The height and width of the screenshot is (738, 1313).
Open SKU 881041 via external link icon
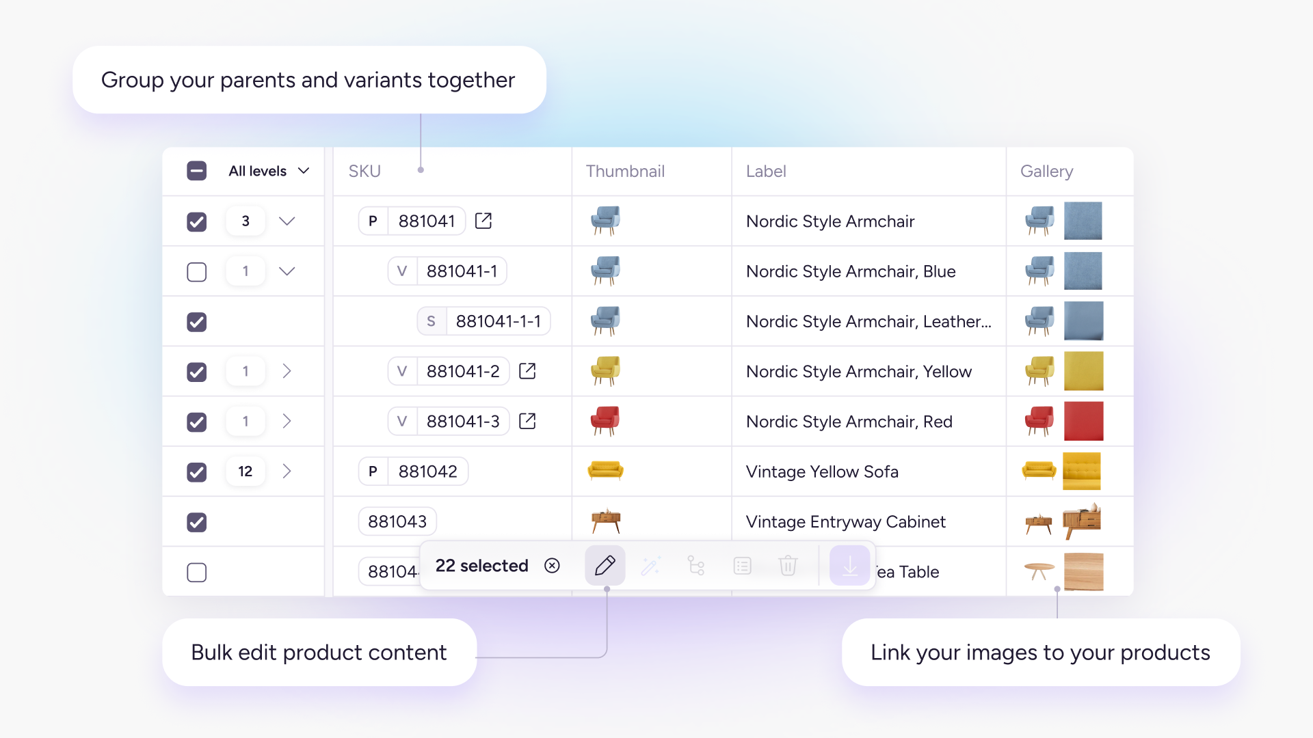pos(483,221)
